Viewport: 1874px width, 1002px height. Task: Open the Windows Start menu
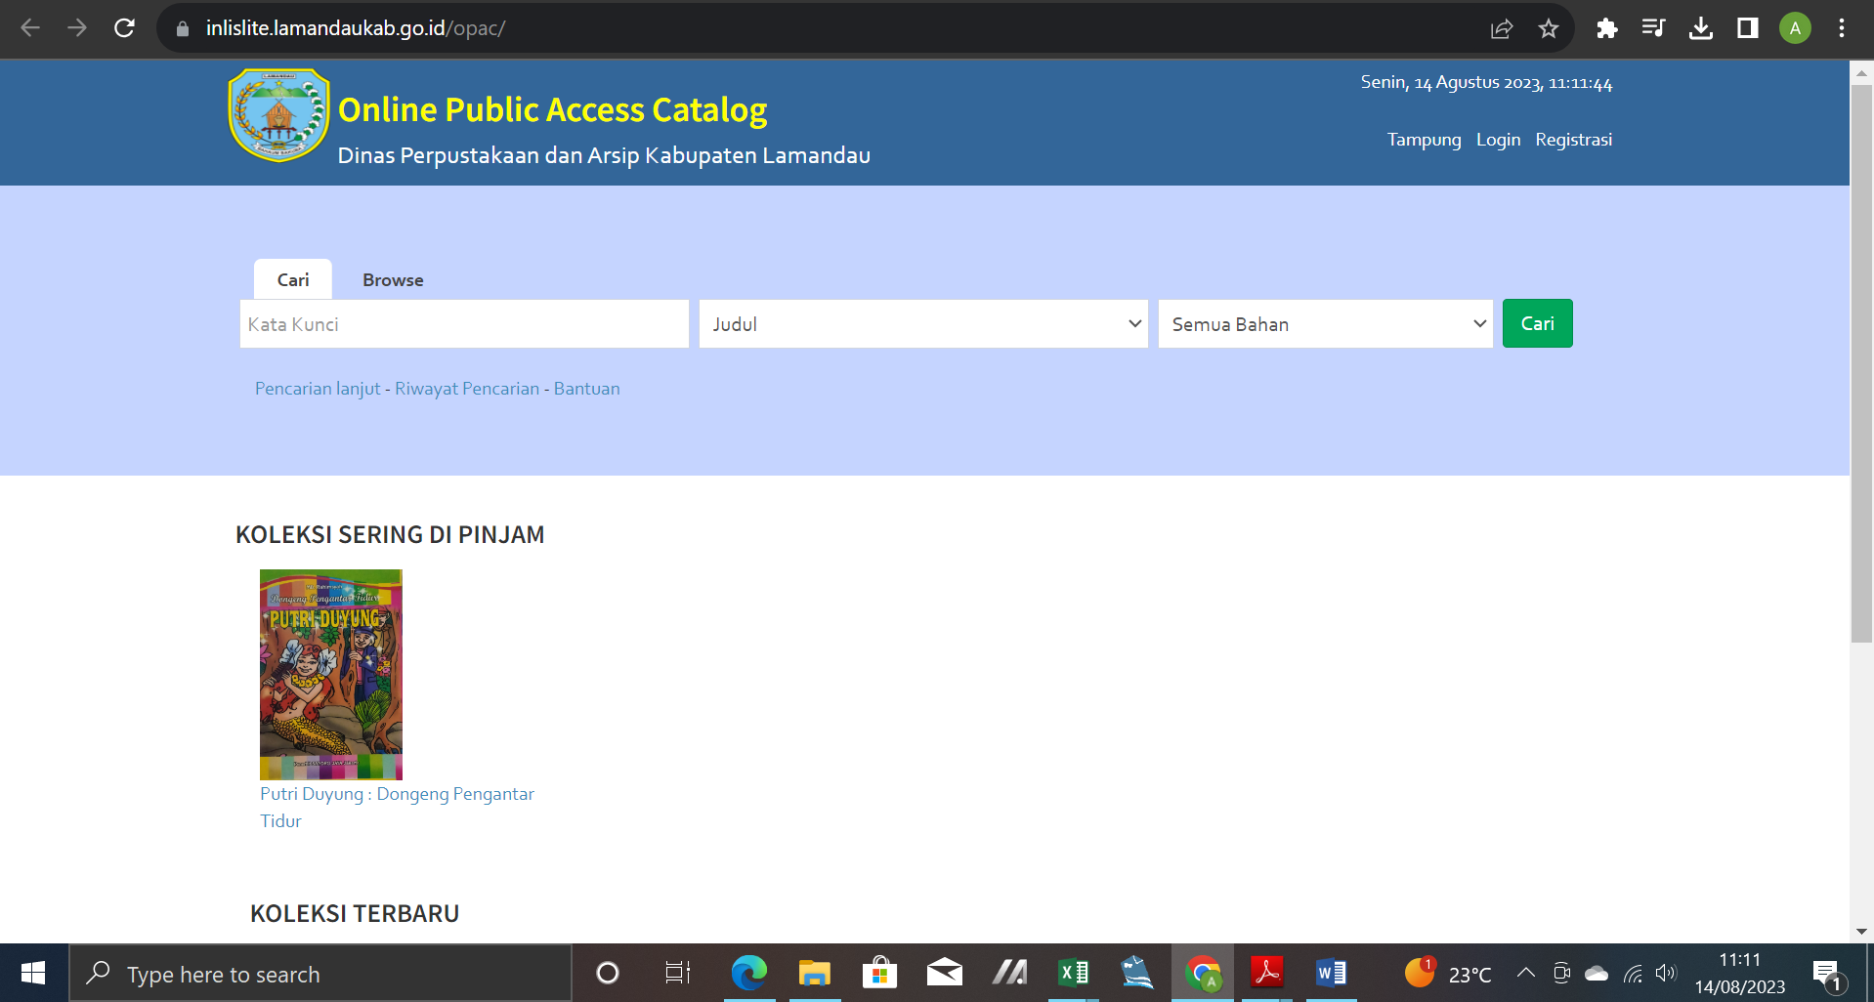point(33,973)
